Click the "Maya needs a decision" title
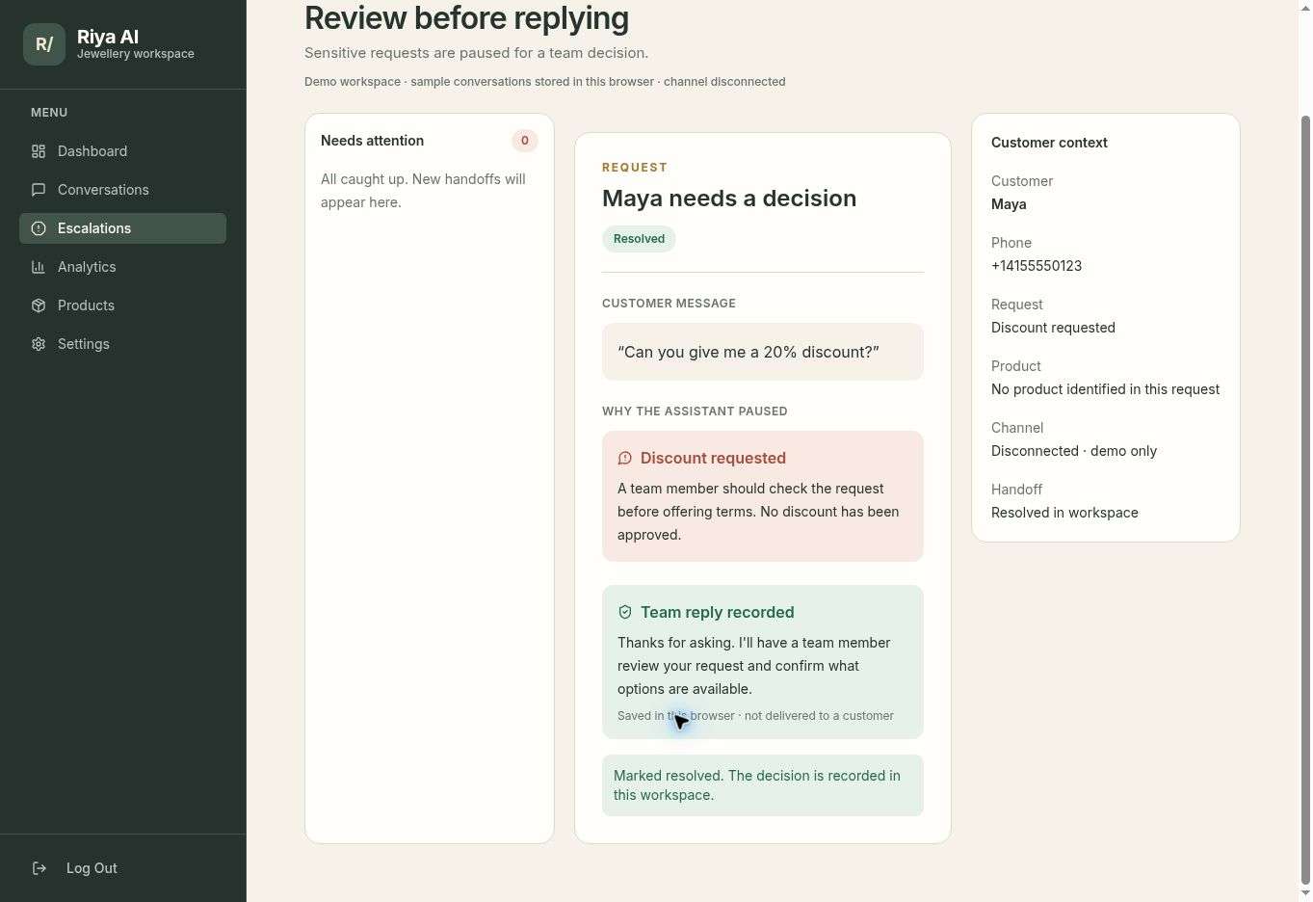Viewport: 1313px width, 902px height. [x=729, y=199]
